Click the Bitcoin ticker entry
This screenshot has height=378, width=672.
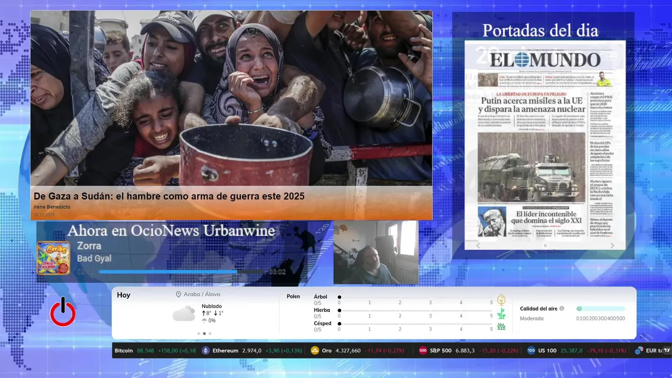(155, 350)
